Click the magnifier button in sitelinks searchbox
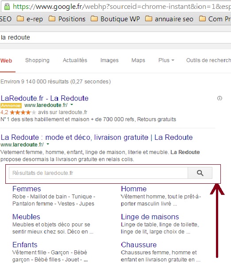Screen dimensions: 231x273 tap(200, 173)
